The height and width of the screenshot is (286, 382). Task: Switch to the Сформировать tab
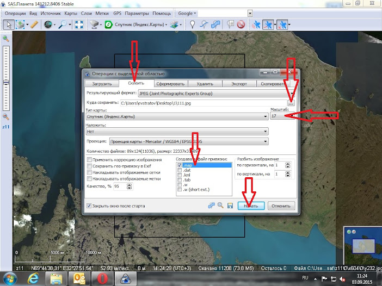point(170,84)
